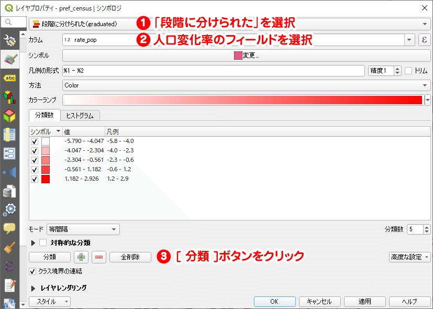
Task: Open the Joins arrow icon
Action: [9, 172]
